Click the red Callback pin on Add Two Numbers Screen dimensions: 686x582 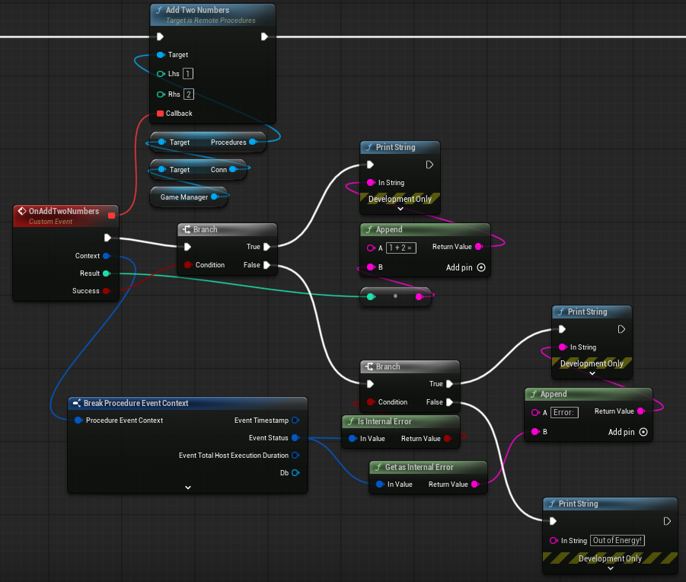160,114
